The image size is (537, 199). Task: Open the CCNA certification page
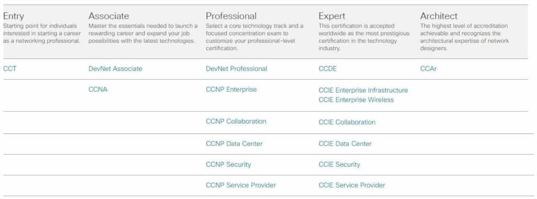pos(98,90)
